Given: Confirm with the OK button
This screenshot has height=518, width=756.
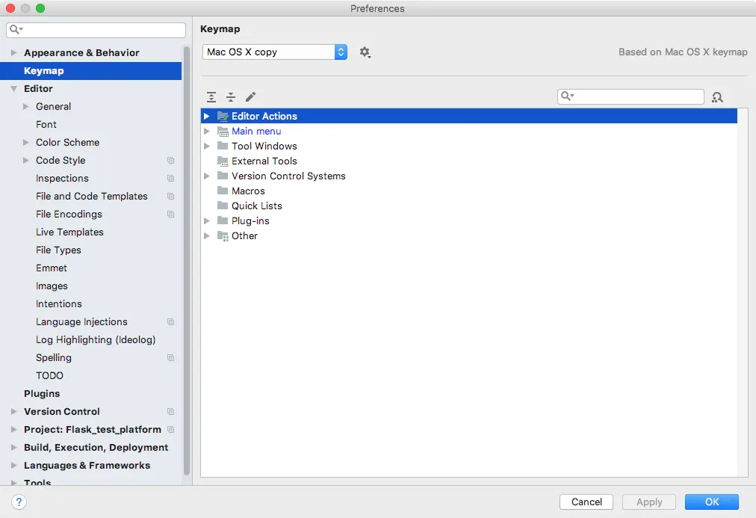Looking at the screenshot, I should [712, 502].
